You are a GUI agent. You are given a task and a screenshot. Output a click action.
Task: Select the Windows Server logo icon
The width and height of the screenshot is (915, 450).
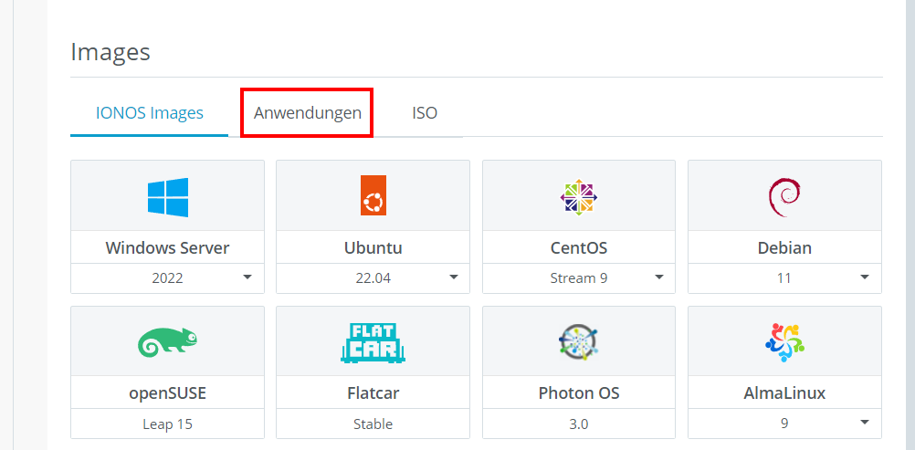coord(167,197)
